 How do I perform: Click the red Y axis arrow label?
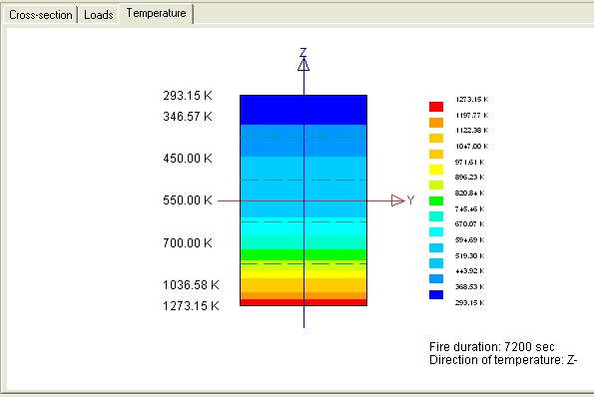pos(410,199)
